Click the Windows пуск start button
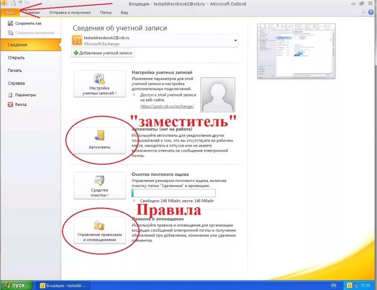The width and height of the screenshot is (377, 290). 16,285
